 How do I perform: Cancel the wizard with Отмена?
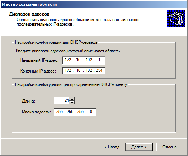point(170,147)
